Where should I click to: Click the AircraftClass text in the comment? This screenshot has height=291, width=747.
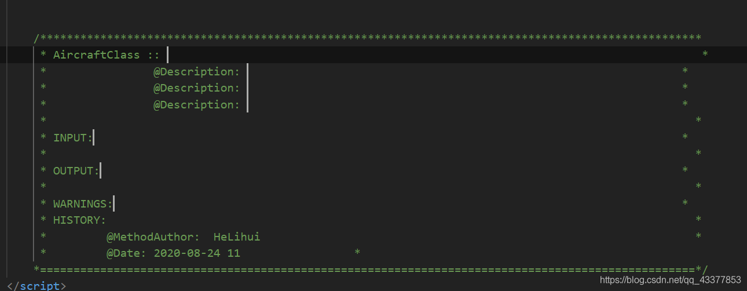96,55
